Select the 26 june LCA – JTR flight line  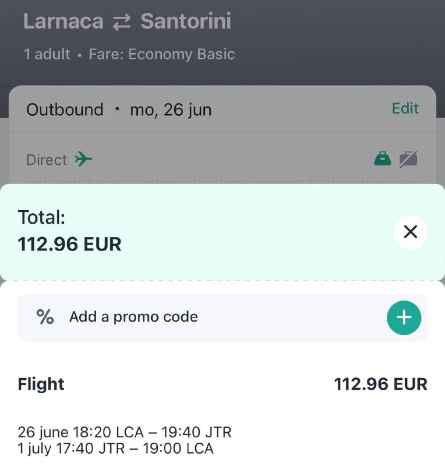[x=124, y=432]
